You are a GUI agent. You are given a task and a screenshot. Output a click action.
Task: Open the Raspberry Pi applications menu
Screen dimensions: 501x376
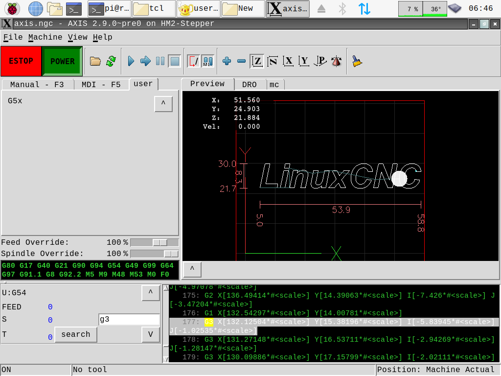click(12, 9)
